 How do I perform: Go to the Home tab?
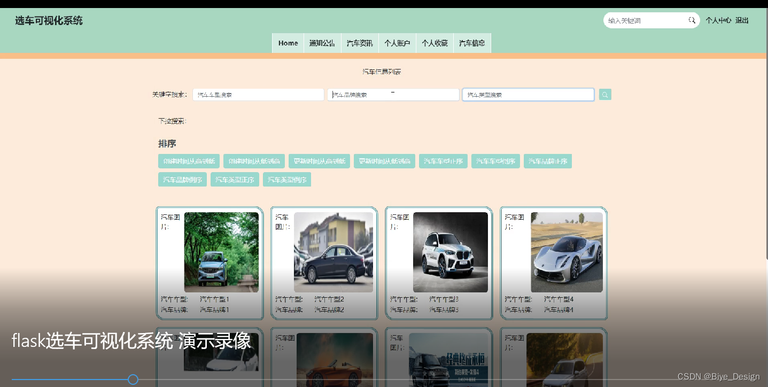pos(288,43)
